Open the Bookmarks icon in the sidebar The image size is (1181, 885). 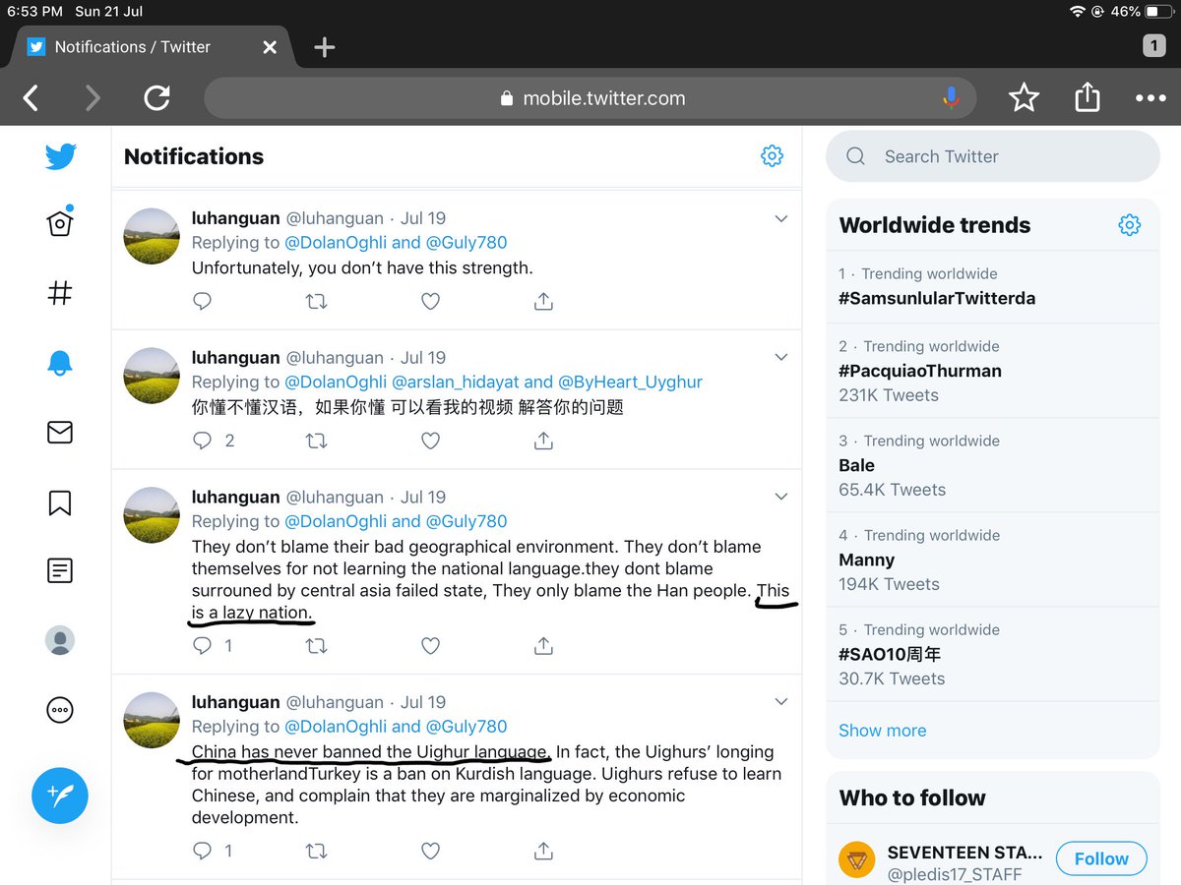coord(60,502)
